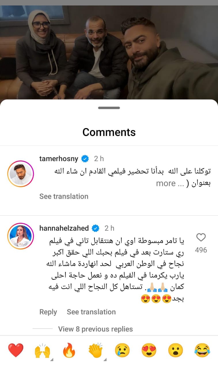See translation of hannahelzahed's comment

[91, 312]
